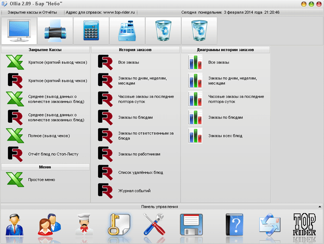This screenshot has height=244, width=324.
Task: Open diagram Заказы по дням, неделям, месяцам
Action: coord(233,81)
